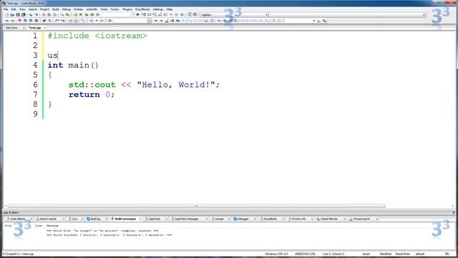This screenshot has height=258, width=458.
Task: Select the Build messages tab
Action: (125, 219)
